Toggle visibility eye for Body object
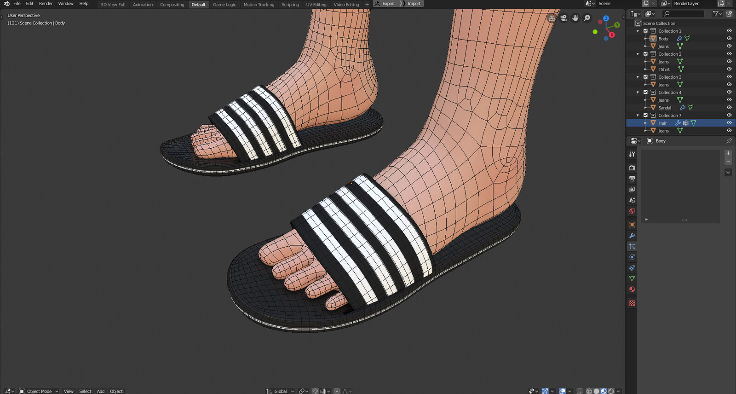 click(x=729, y=39)
